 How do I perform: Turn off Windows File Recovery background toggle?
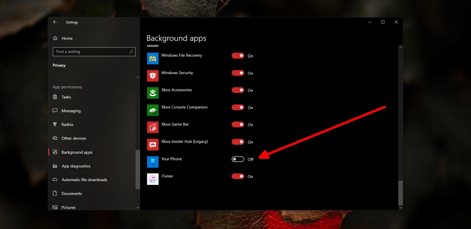coord(238,56)
